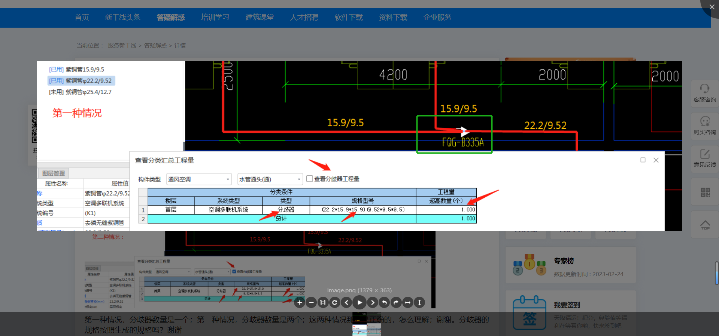Click the 详情 breadcrumb entry

(x=180, y=45)
